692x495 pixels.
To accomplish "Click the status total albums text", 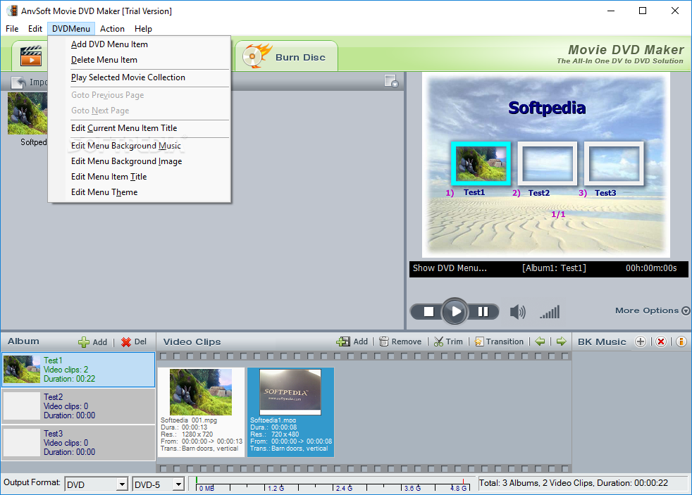I will 574,483.
